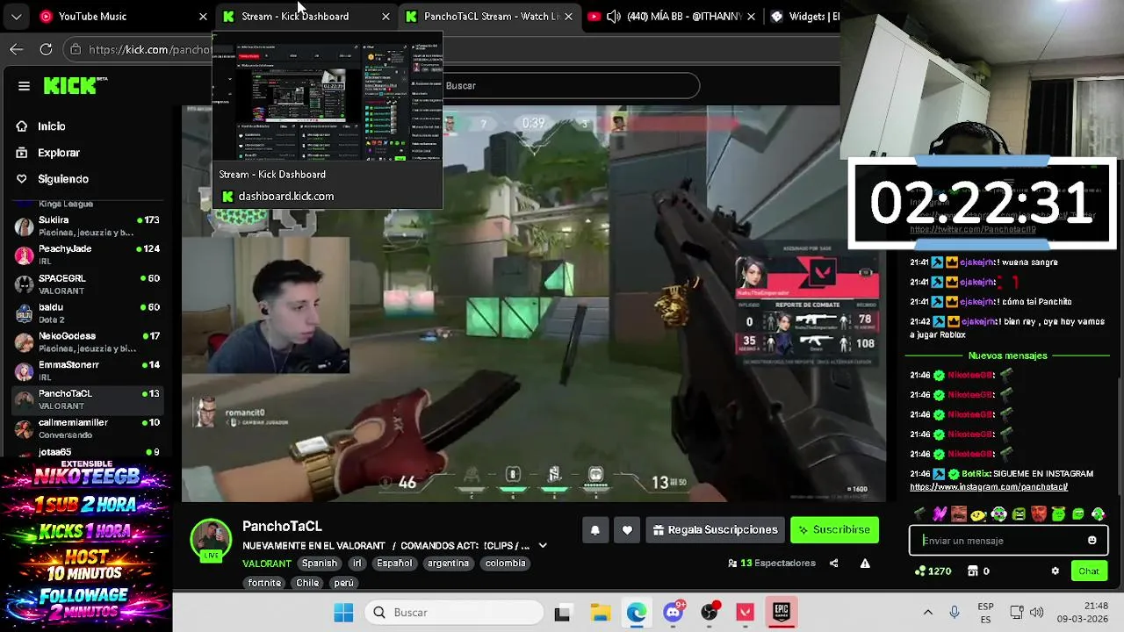The image size is (1124, 632).
Task: Click the green Suscribirse button
Action: pyautogui.click(x=834, y=530)
